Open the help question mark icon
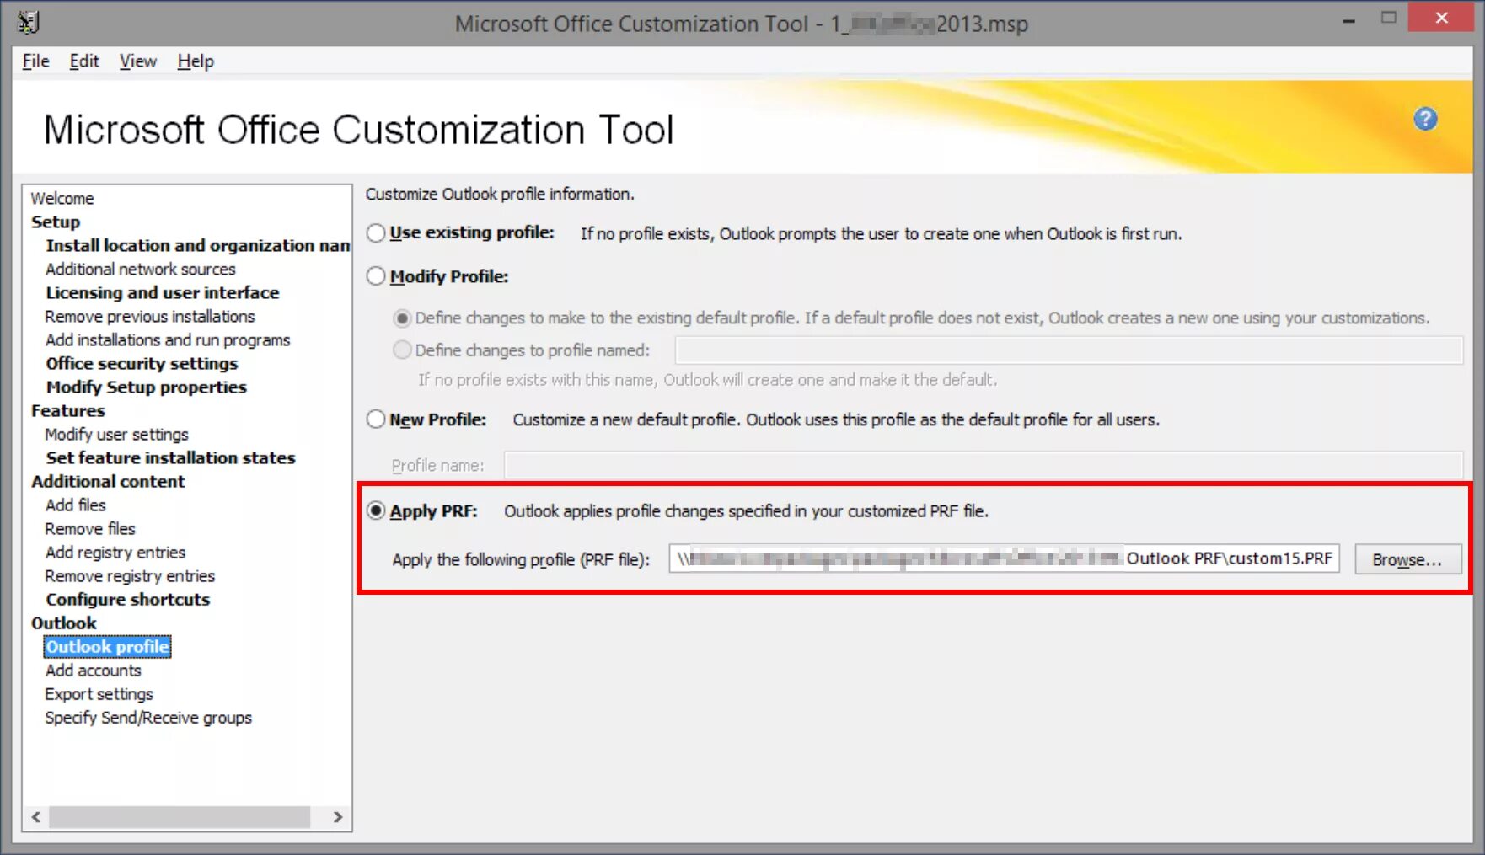 tap(1425, 119)
